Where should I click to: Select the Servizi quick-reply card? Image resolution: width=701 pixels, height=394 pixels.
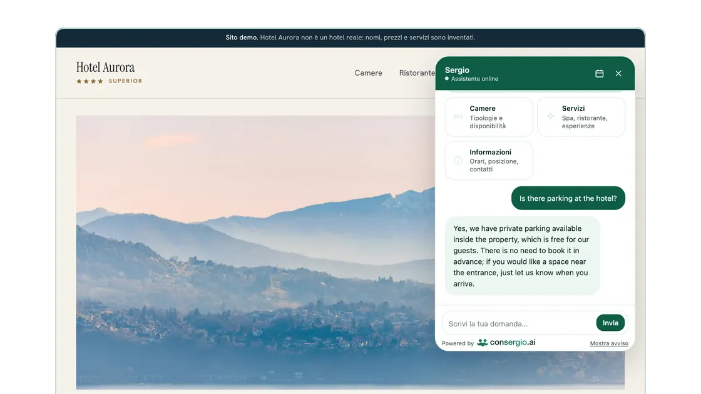[581, 116]
